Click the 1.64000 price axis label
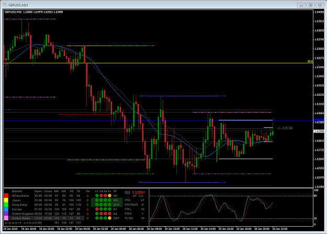The width and height of the screenshot is (327, 234). pyautogui.click(x=319, y=12)
